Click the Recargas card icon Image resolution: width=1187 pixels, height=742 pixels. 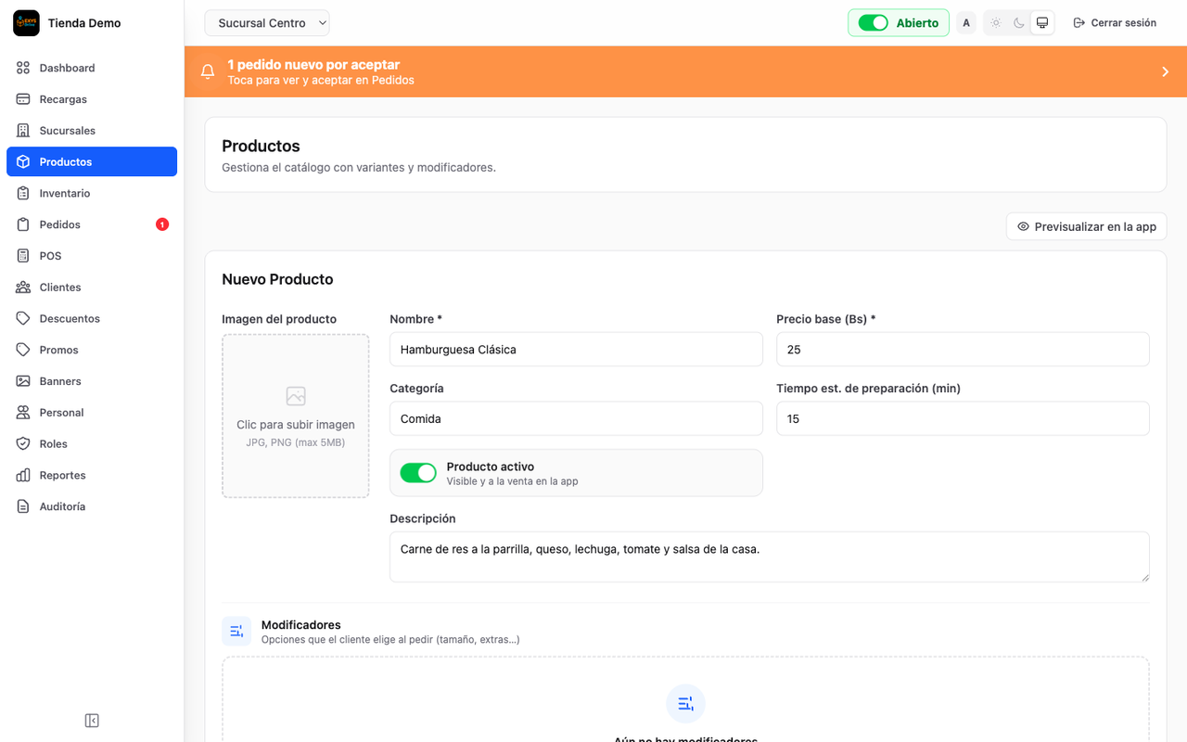coord(23,99)
